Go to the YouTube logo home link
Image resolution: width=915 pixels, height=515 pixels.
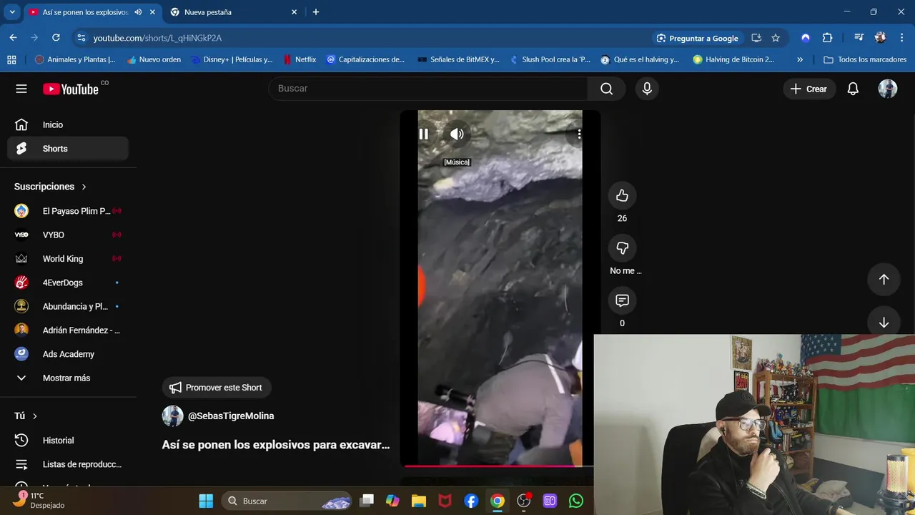70,89
